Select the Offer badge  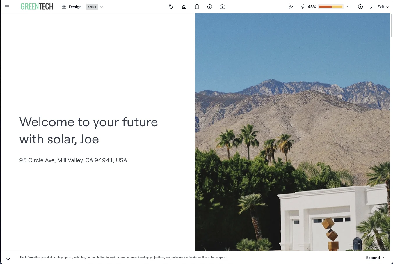[92, 7]
